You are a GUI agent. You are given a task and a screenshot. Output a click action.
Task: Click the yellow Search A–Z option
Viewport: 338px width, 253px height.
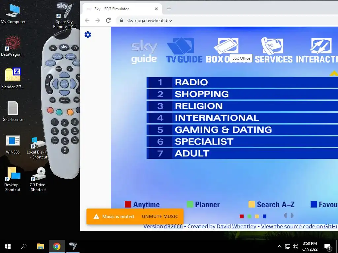point(271,204)
